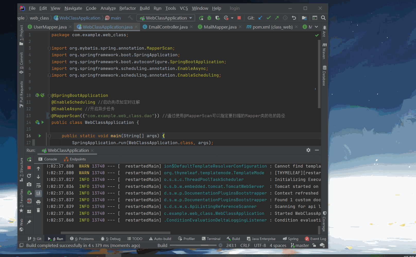Open the master Git branch popup
This screenshot has height=257, width=416.
300,245
